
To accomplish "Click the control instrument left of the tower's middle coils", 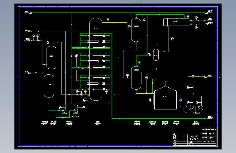I will (77, 56).
